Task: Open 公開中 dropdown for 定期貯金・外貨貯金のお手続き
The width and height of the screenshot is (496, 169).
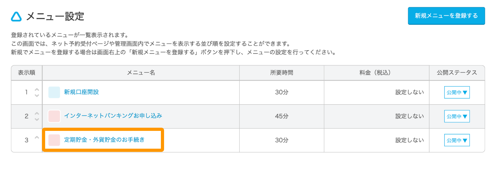Action: pyautogui.click(x=457, y=140)
